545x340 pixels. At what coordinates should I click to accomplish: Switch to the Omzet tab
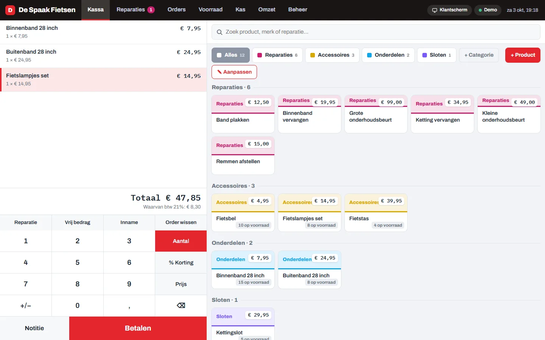click(x=267, y=10)
